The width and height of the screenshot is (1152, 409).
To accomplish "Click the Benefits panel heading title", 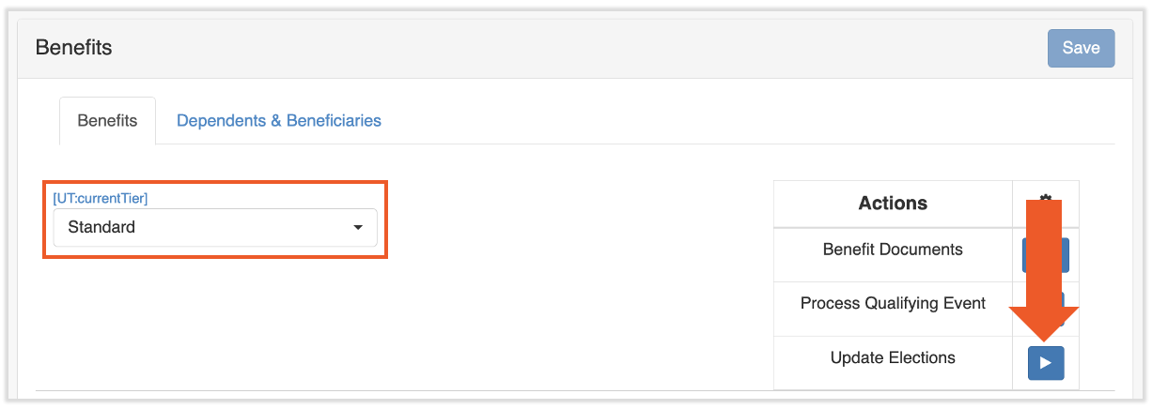I will point(74,47).
